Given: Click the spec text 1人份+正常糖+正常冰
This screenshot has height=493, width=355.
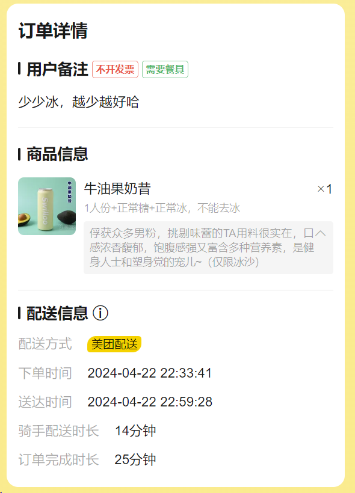Looking at the screenshot, I should 135,208.
